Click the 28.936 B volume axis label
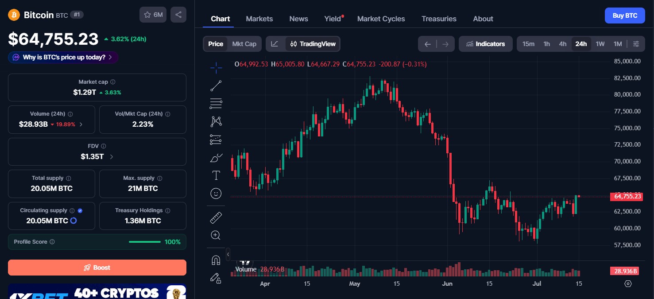The width and height of the screenshot is (654, 299). pos(624,271)
